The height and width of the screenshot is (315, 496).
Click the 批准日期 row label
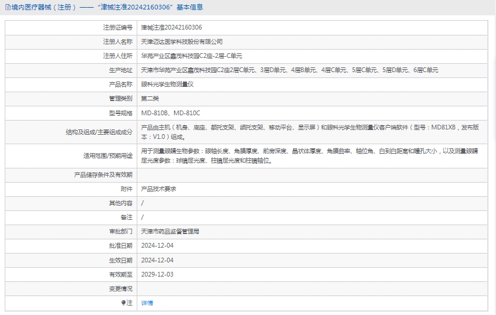121,245
